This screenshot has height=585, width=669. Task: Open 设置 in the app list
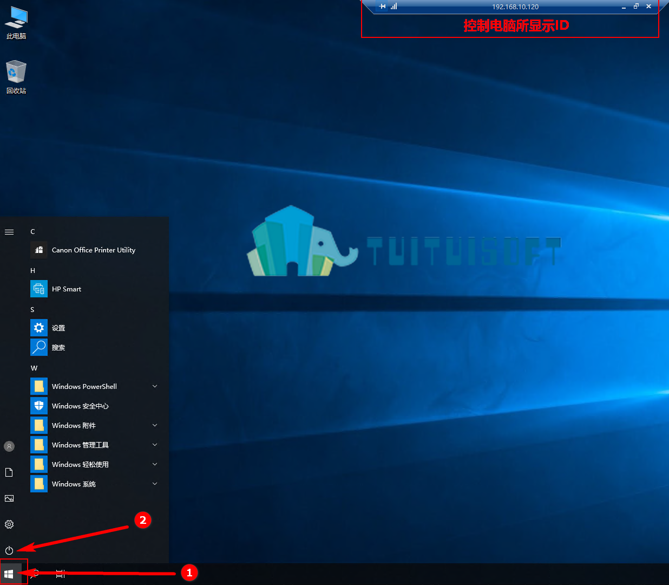(x=96, y=328)
